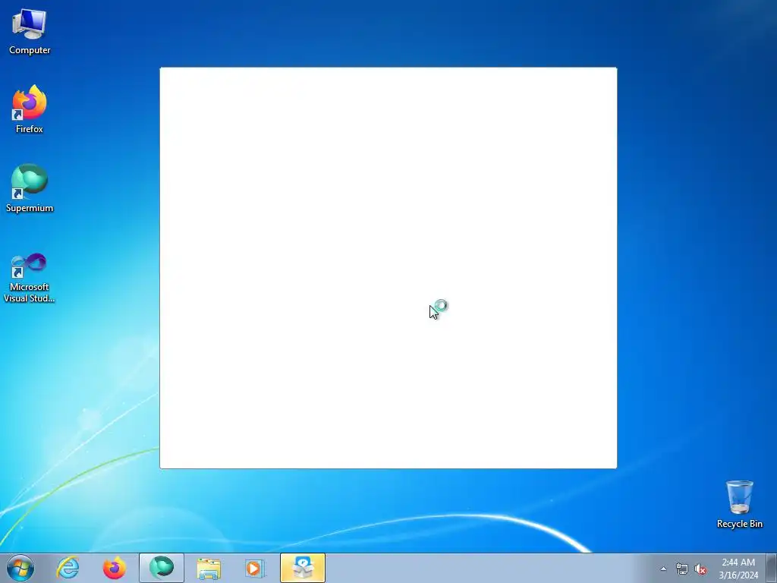Show hidden system tray icons
Viewport: 777px width, 583px height.
663,569
